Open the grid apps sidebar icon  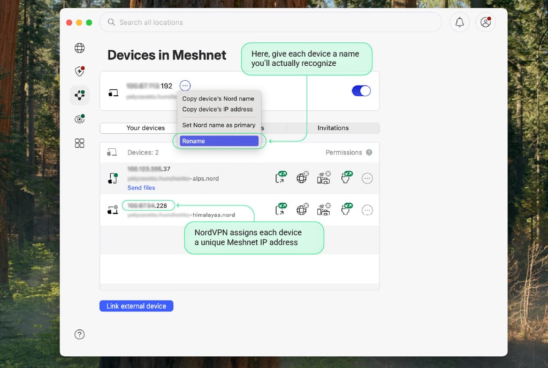click(x=79, y=143)
